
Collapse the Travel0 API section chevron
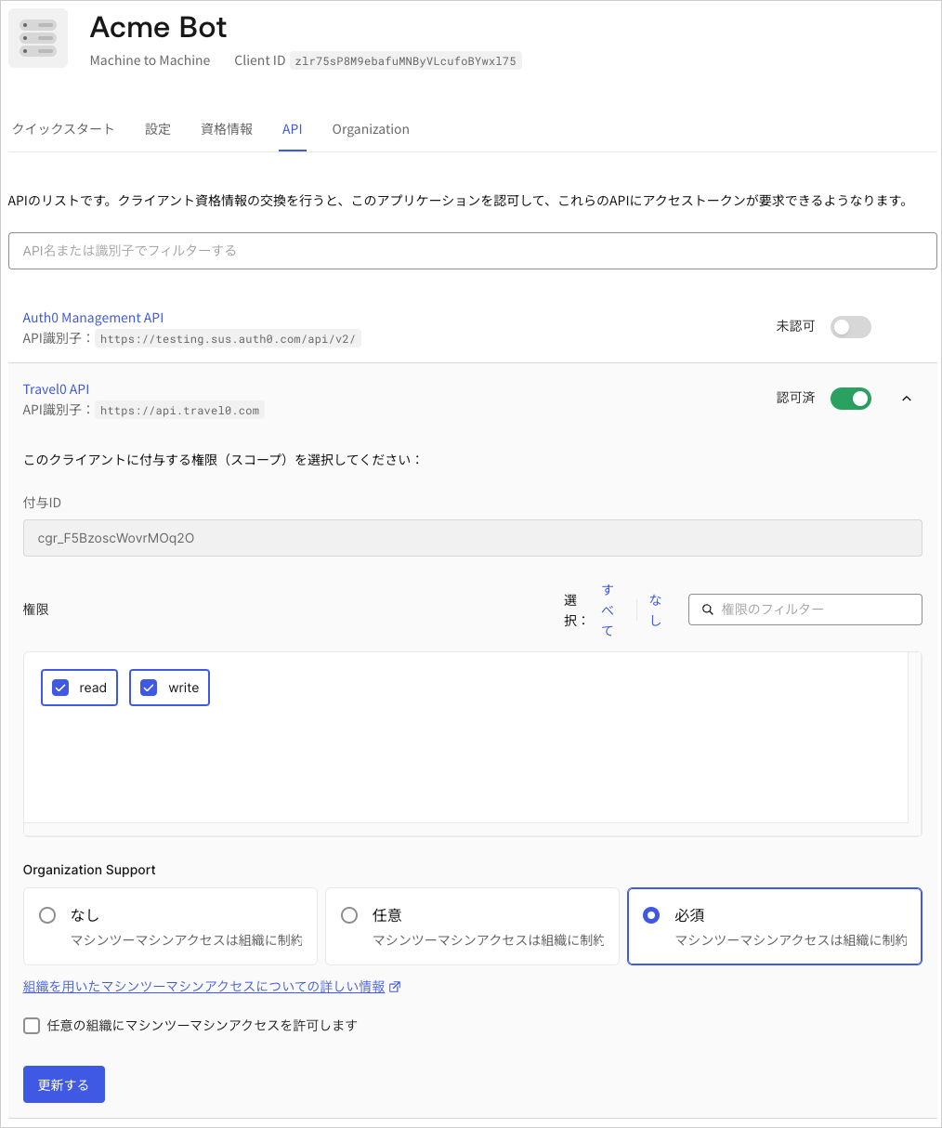coord(907,399)
